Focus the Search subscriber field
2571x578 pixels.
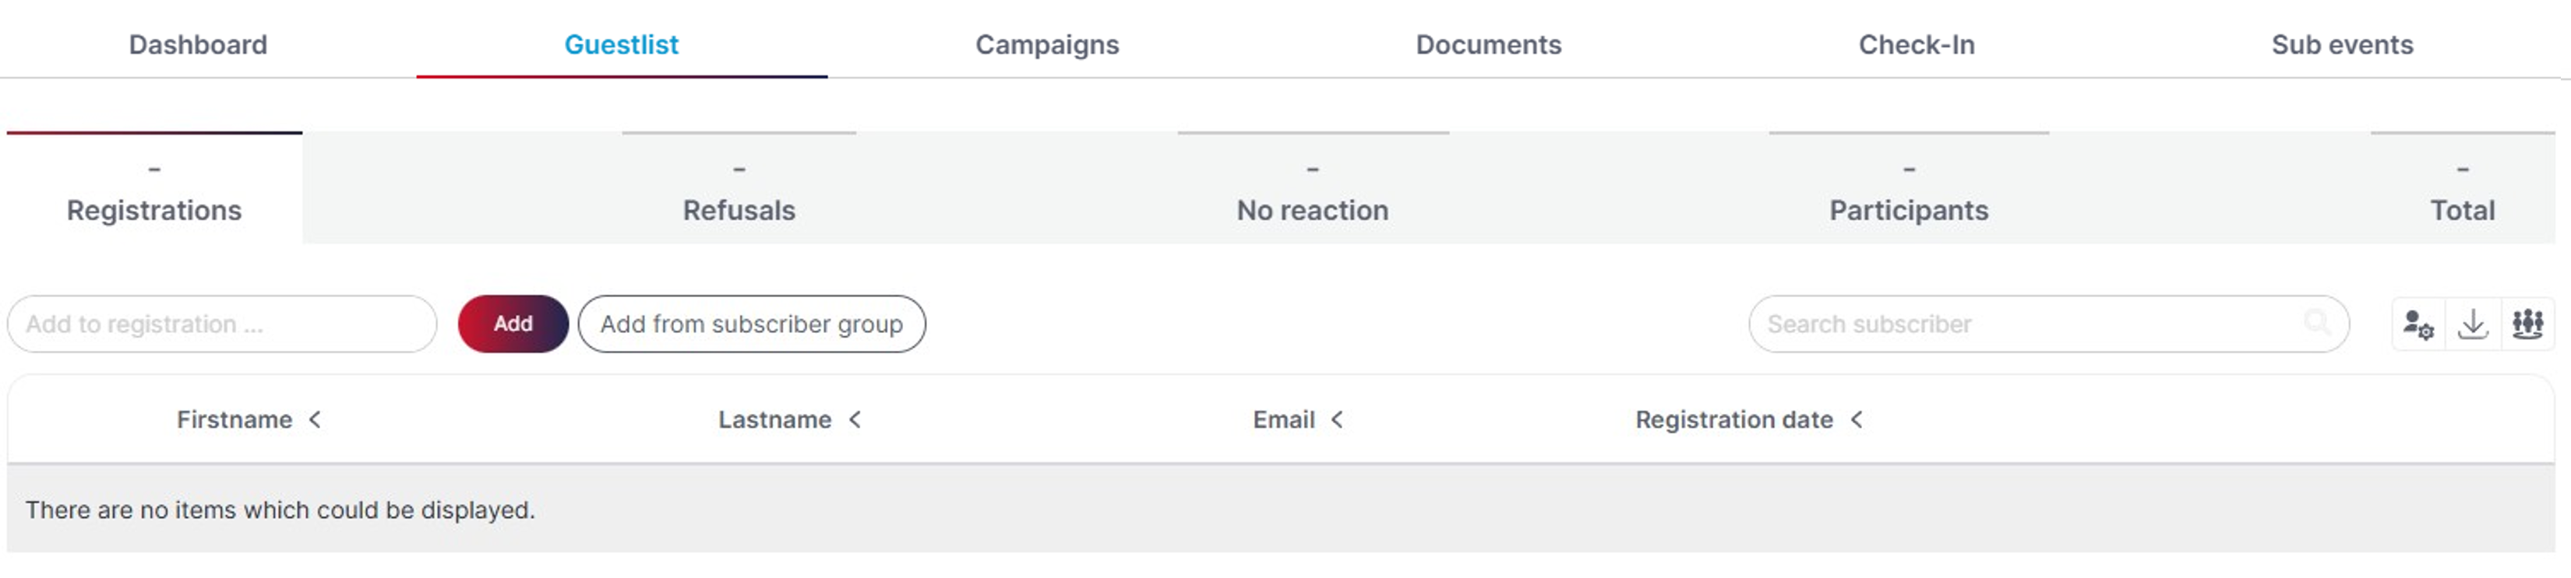click(x=2048, y=324)
